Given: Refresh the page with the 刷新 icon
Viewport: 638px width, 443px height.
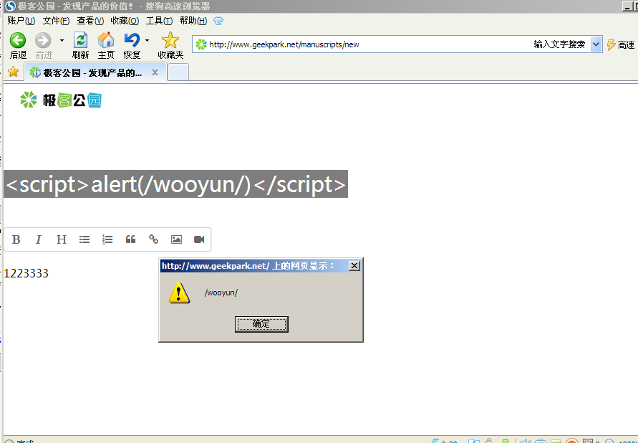Looking at the screenshot, I should [x=81, y=40].
